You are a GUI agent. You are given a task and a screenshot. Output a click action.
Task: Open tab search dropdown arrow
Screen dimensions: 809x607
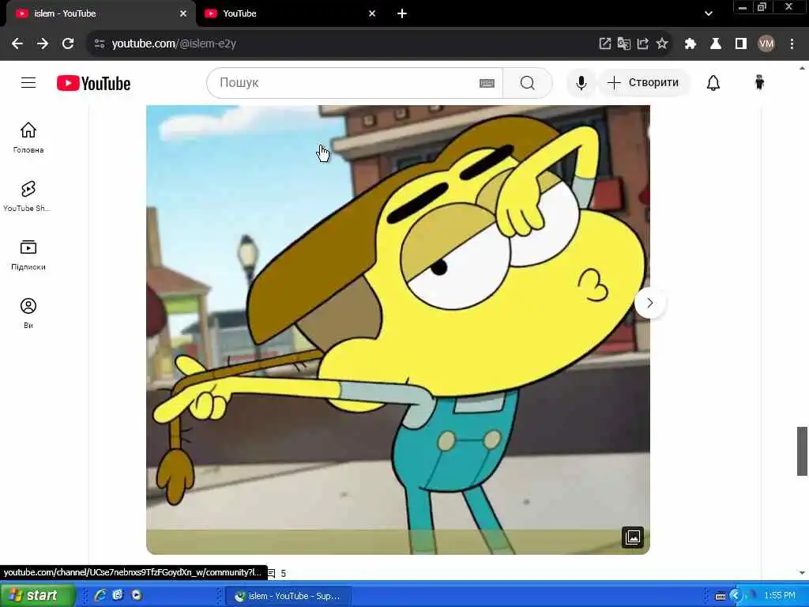(709, 13)
